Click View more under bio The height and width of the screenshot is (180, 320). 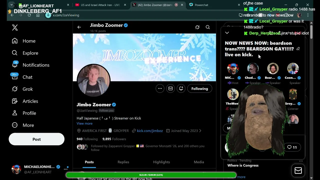(84, 123)
